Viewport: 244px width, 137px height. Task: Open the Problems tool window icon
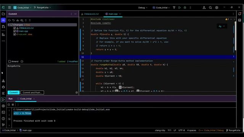tap(3, 118)
